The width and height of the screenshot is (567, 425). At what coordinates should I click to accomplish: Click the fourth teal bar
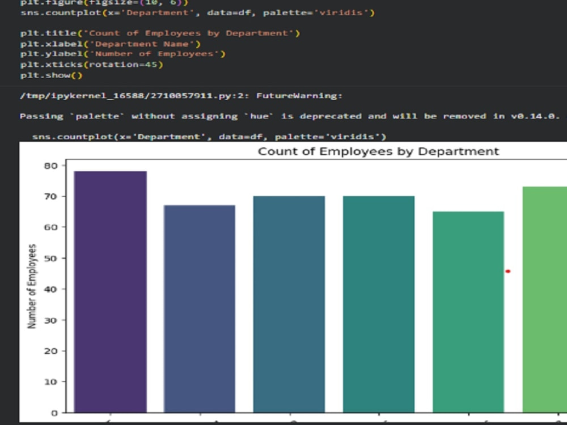pyautogui.click(x=379, y=304)
